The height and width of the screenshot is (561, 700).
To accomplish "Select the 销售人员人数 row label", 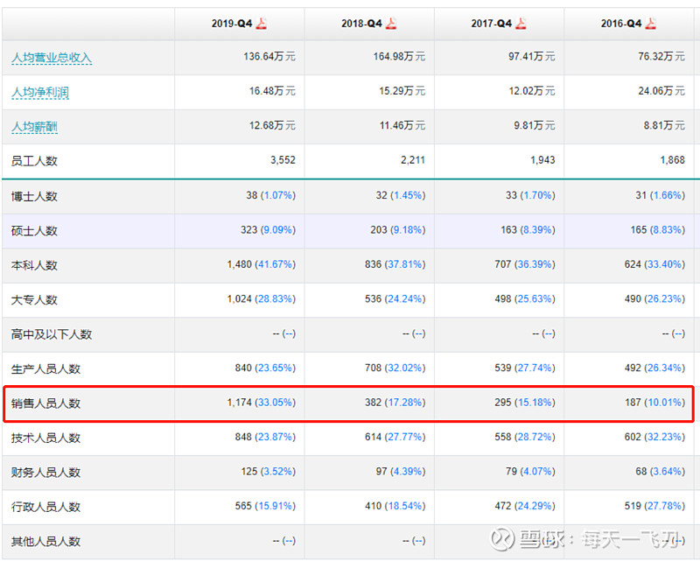I will [46, 403].
